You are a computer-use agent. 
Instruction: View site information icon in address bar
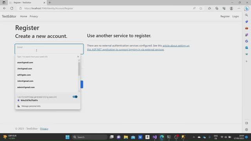point(20,8)
